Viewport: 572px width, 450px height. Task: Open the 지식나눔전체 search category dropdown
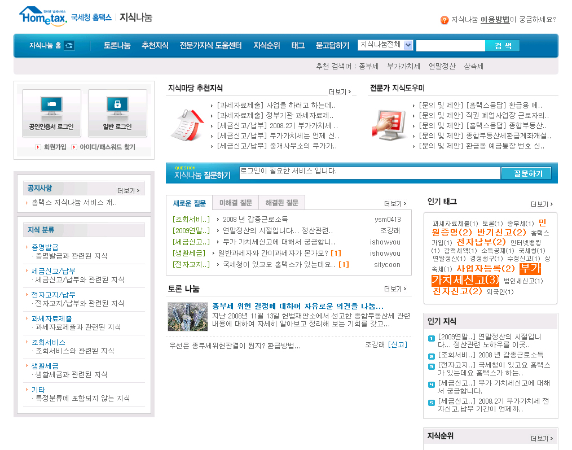pos(408,45)
